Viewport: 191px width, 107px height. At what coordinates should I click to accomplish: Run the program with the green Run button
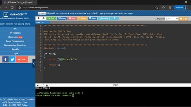click(x=51, y=18)
